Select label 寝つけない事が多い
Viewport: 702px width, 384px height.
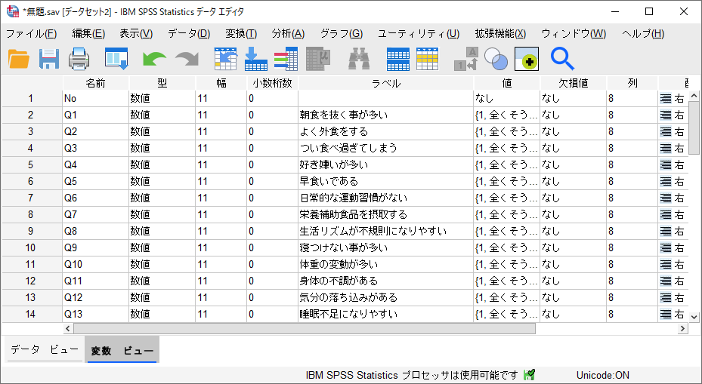tap(343, 247)
